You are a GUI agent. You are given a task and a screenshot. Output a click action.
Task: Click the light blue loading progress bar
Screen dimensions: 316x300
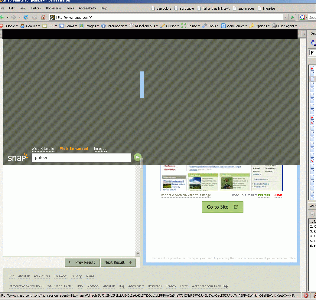point(142,85)
